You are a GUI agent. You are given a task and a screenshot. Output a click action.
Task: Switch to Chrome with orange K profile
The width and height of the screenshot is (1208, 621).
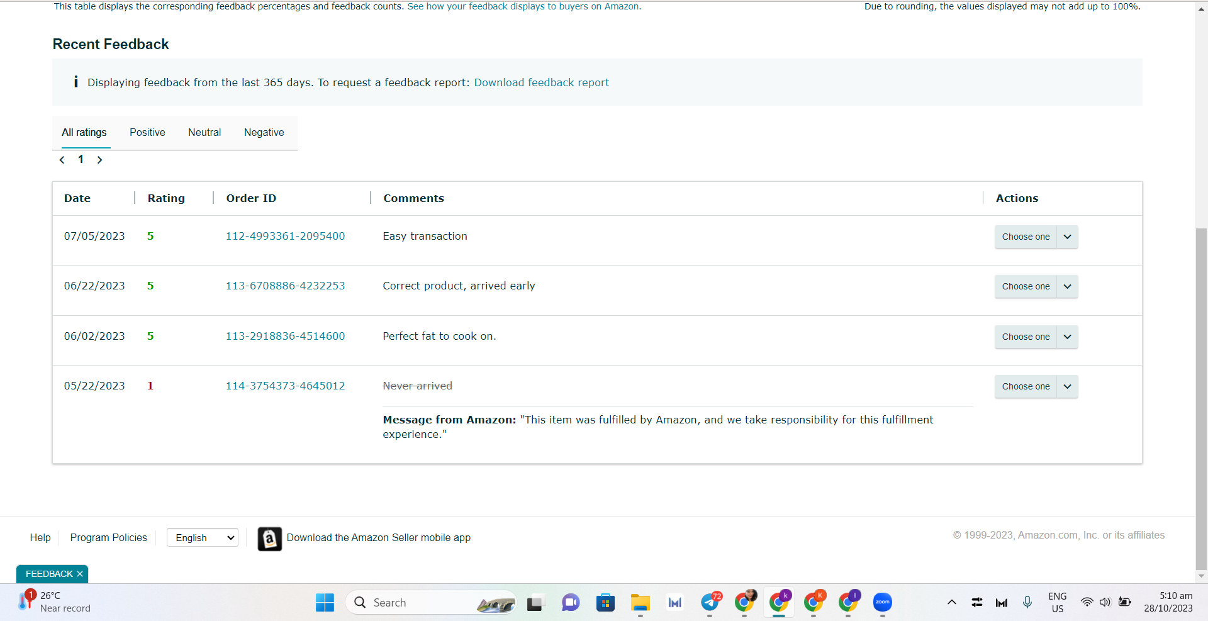(x=814, y=602)
